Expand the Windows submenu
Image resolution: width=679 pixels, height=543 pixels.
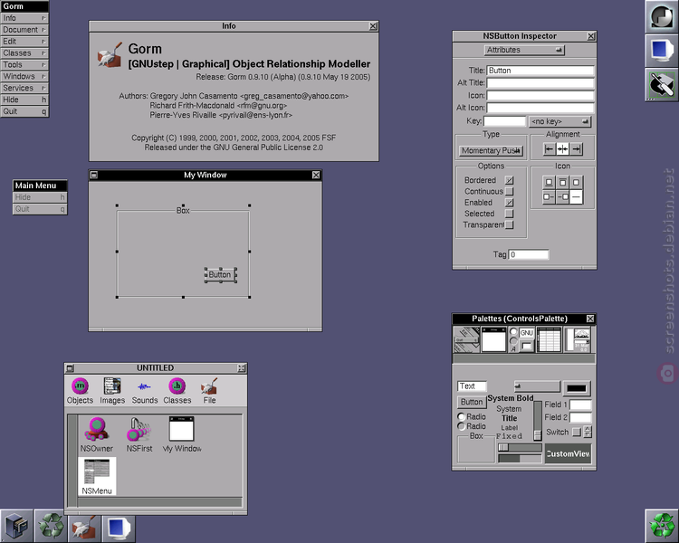(x=24, y=77)
